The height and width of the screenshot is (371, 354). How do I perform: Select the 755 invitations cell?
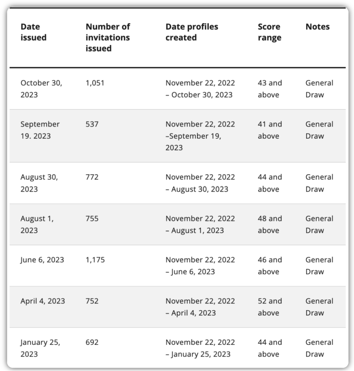coord(92,219)
